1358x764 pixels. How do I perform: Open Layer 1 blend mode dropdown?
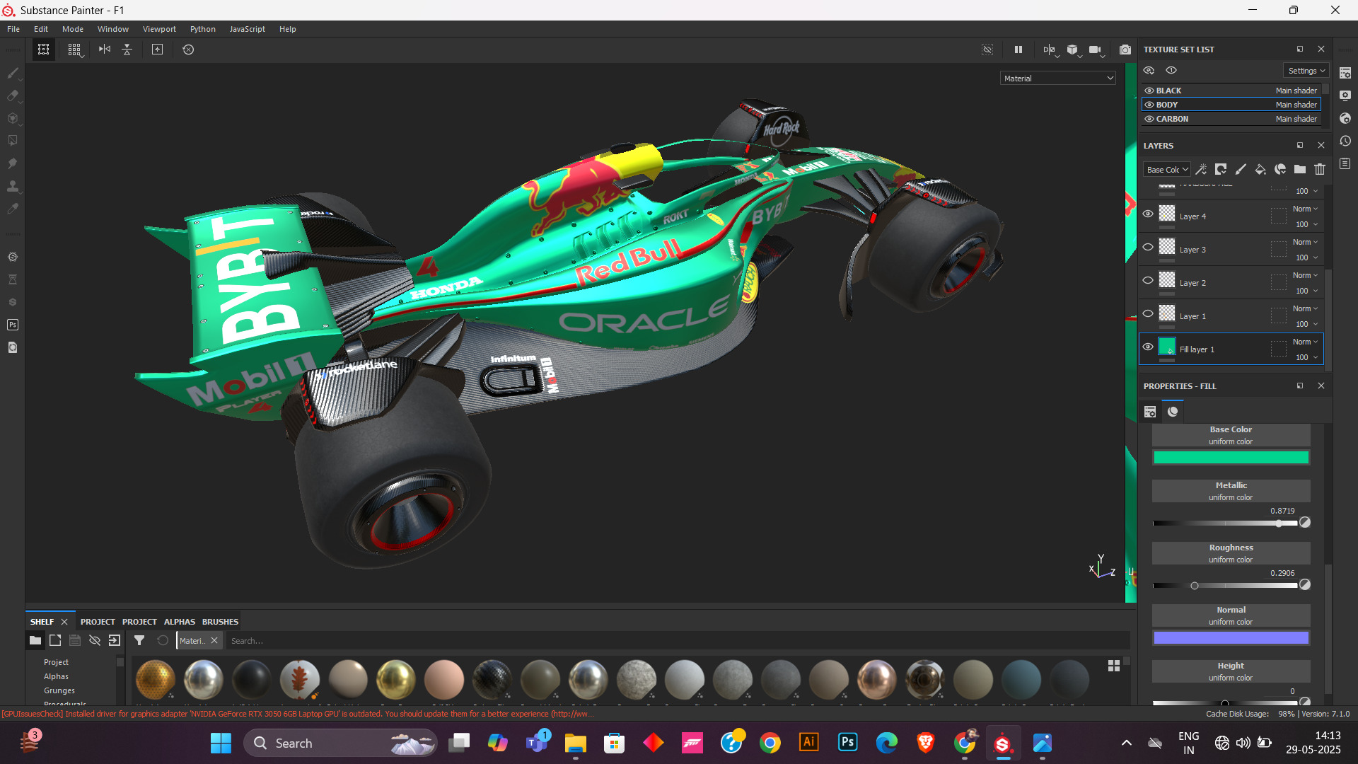(1305, 308)
